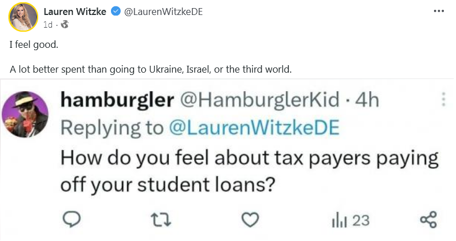
Task: Click the share icon on the tweet
Action: (428, 220)
